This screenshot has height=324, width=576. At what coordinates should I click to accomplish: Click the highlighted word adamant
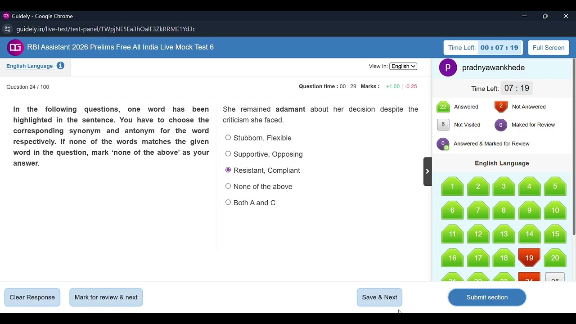(290, 109)
